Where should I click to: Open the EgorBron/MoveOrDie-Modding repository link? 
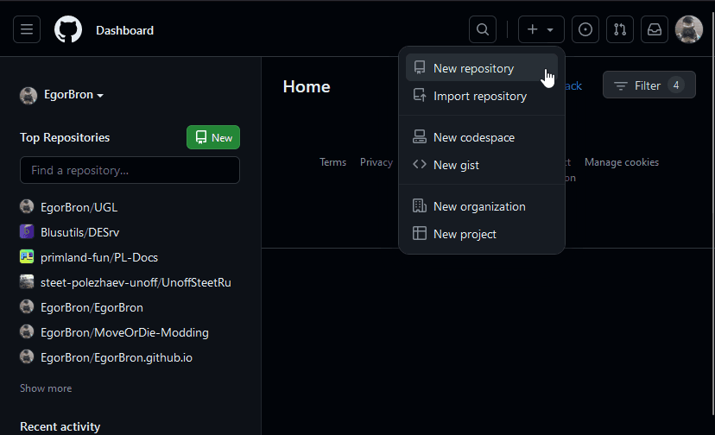pos(124,332)
